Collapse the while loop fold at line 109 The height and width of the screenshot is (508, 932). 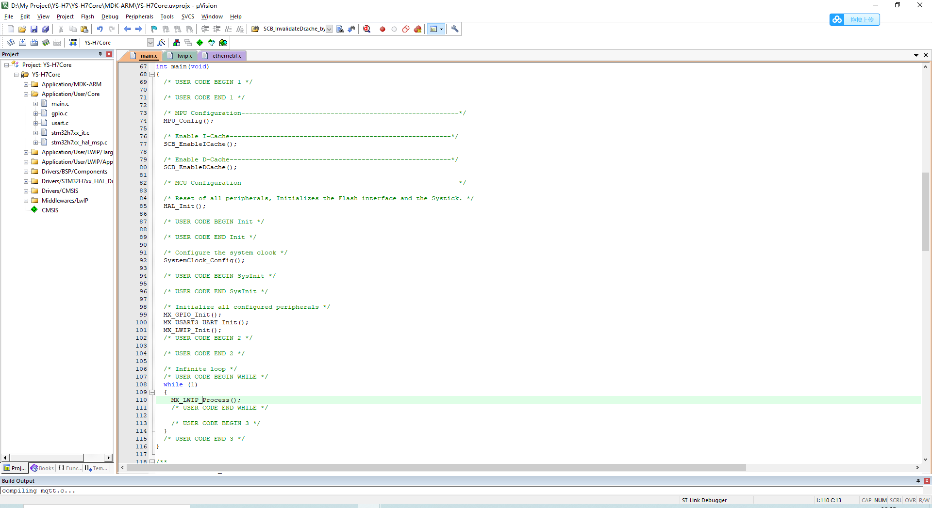coord(152,392)
